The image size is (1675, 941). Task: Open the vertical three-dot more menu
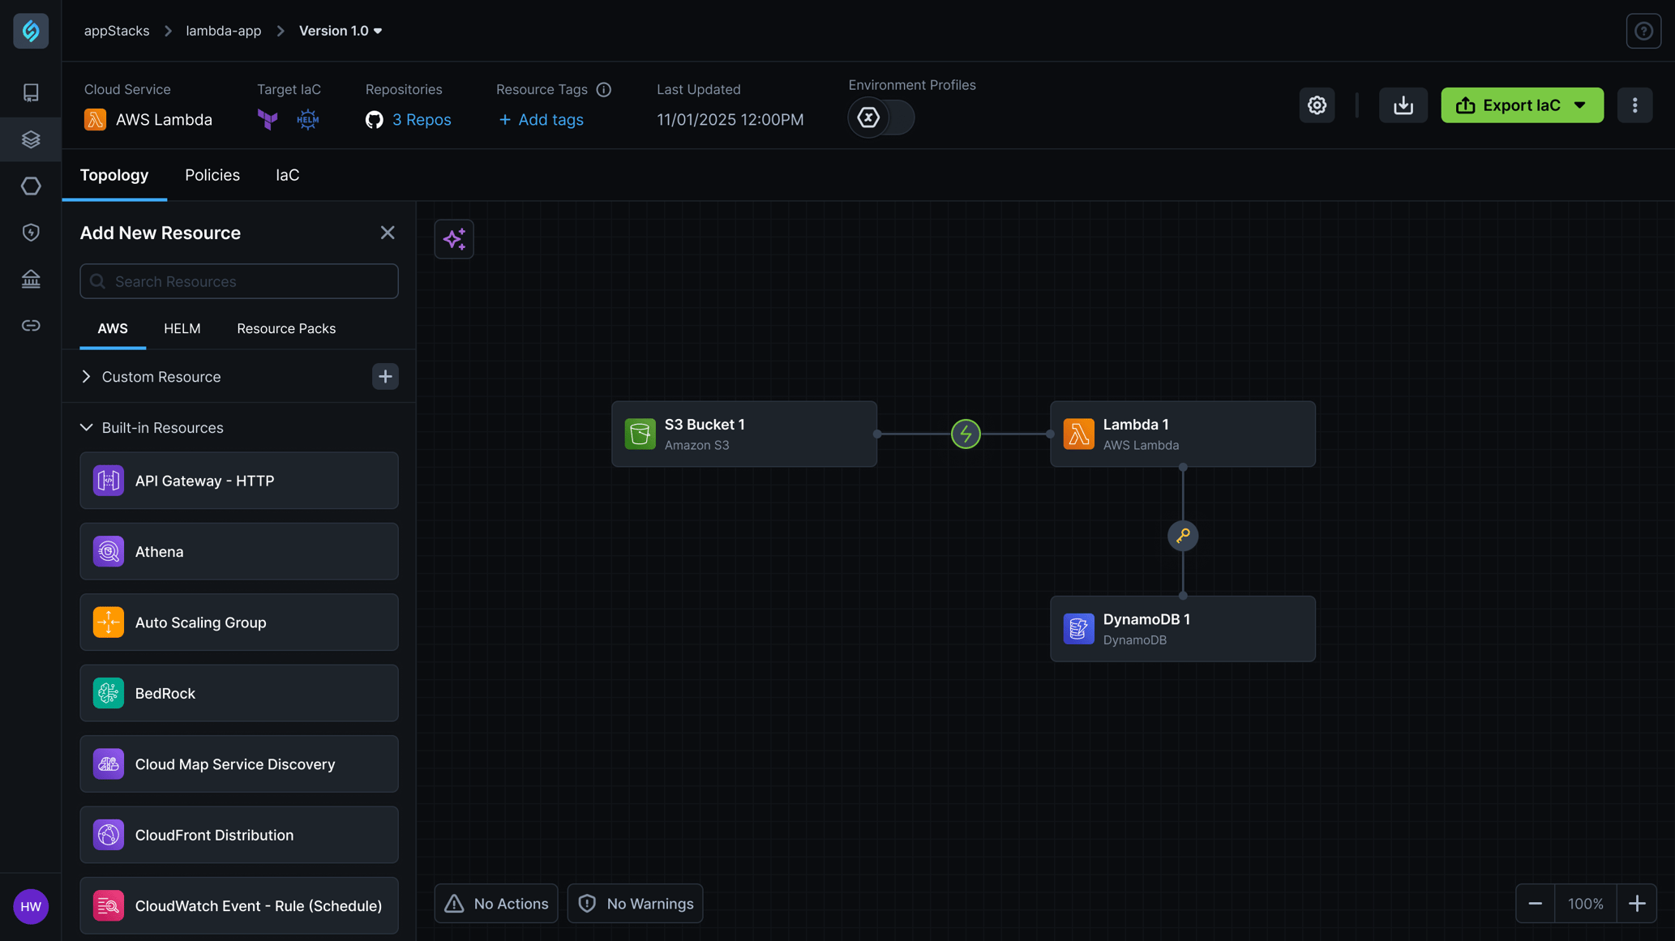click(x=1634, y=105)
